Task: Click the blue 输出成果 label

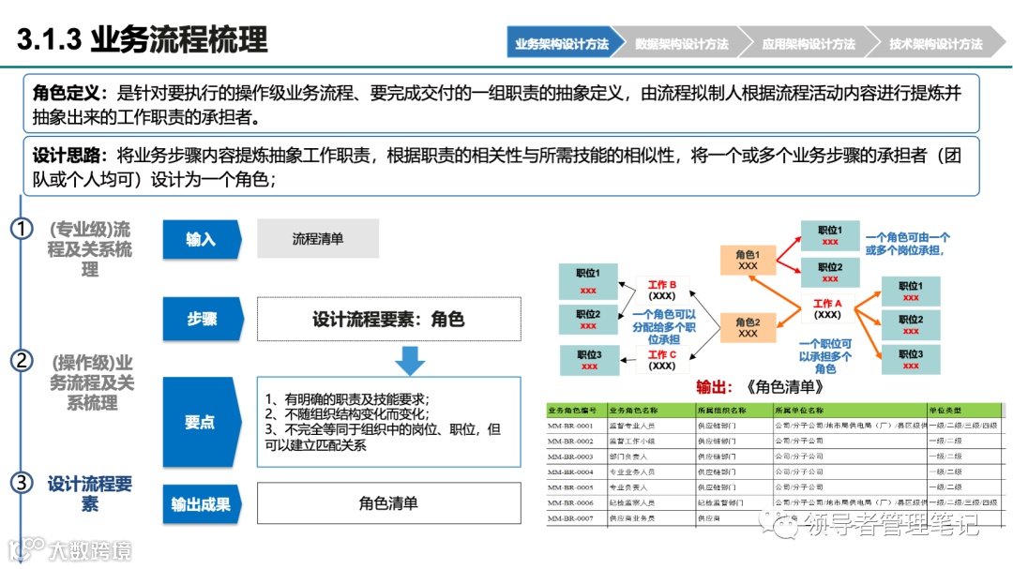Action: point(202,504)
